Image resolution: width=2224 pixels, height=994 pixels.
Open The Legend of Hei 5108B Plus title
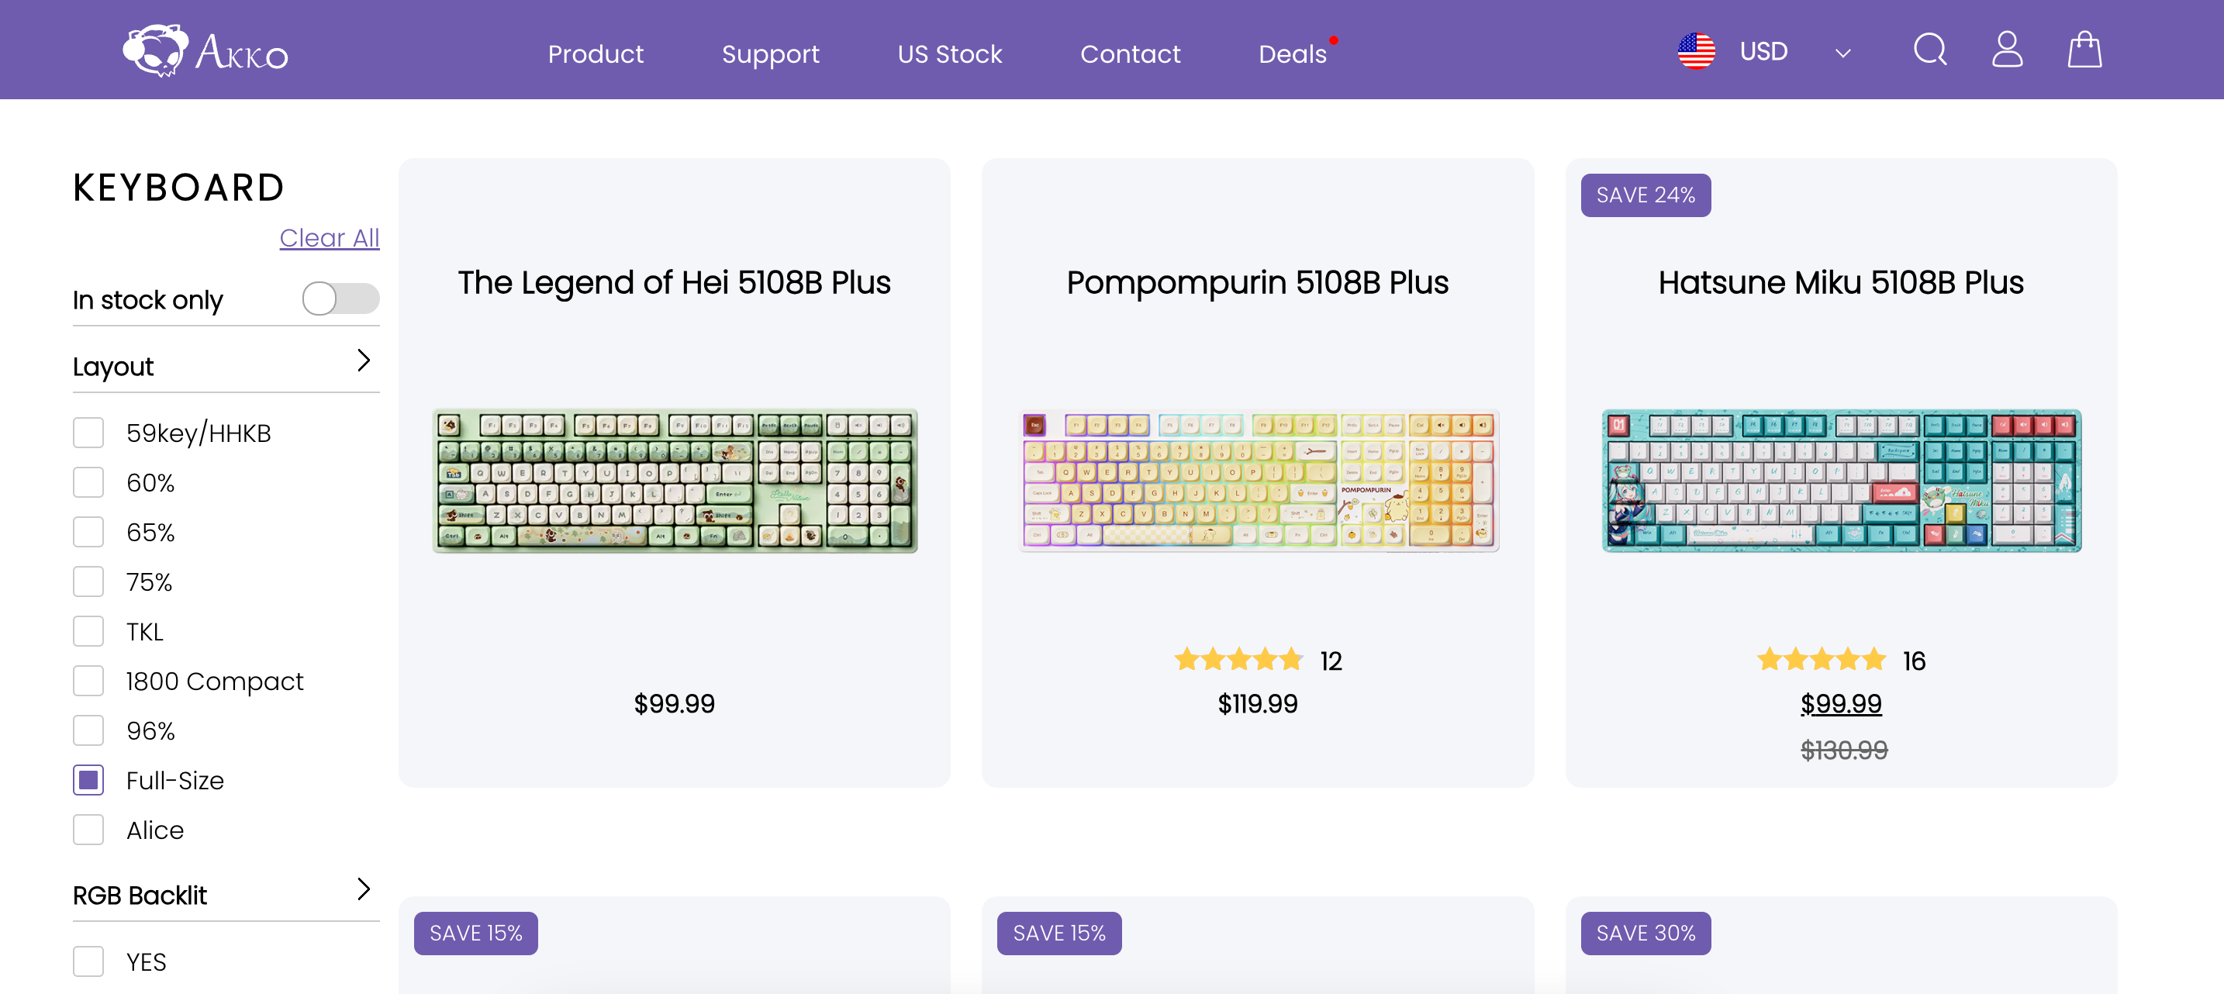(673, 282)
